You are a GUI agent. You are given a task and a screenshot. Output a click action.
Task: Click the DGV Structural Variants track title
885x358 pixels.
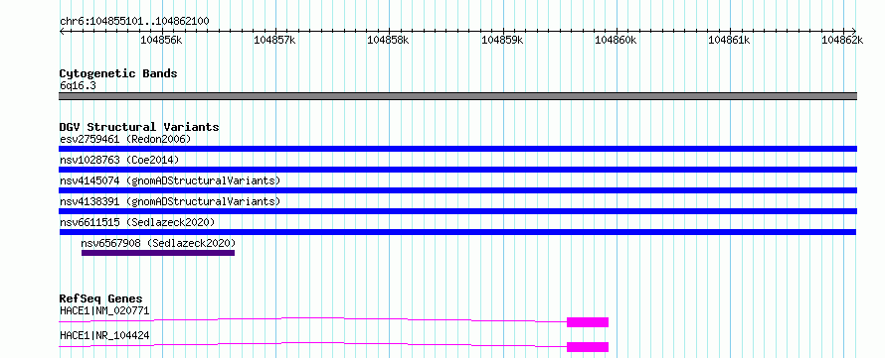coord(139,127)
